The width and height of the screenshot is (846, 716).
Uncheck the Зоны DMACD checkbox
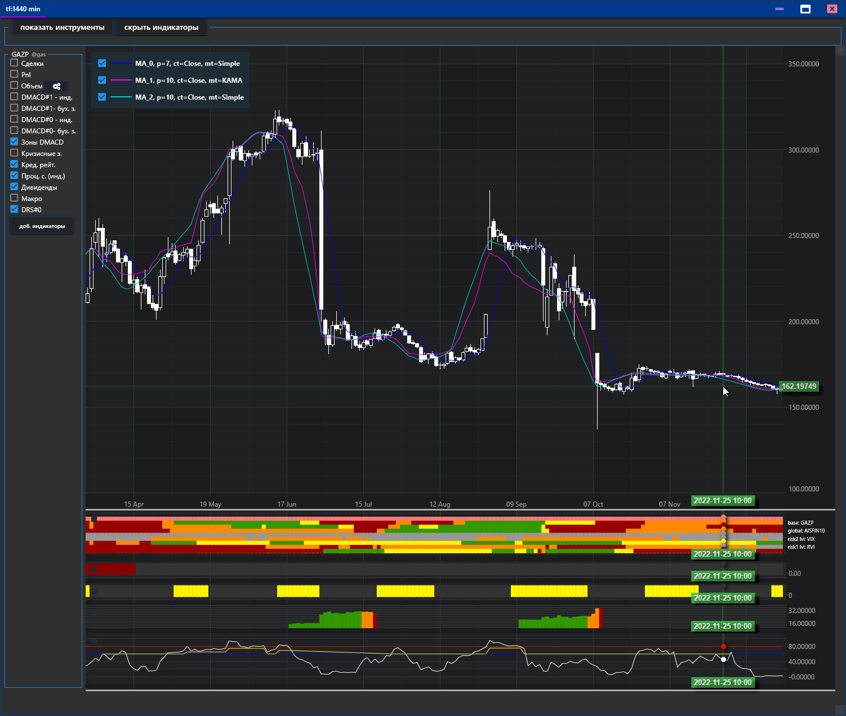pos(15,141)
